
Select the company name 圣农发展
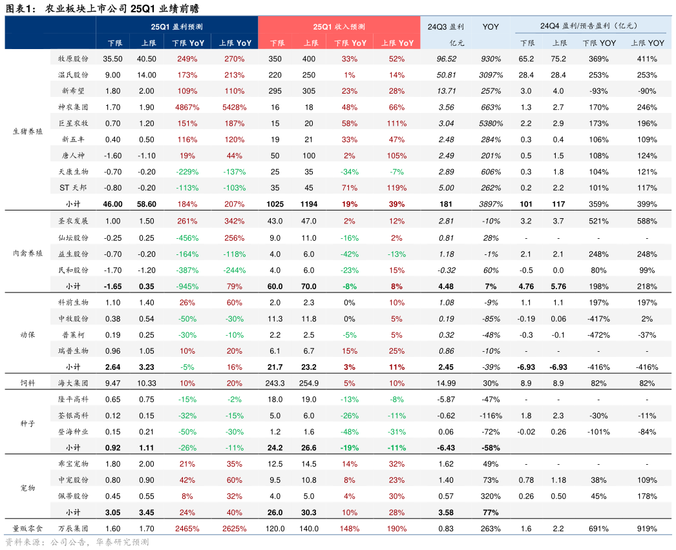[x=73, y=221]
